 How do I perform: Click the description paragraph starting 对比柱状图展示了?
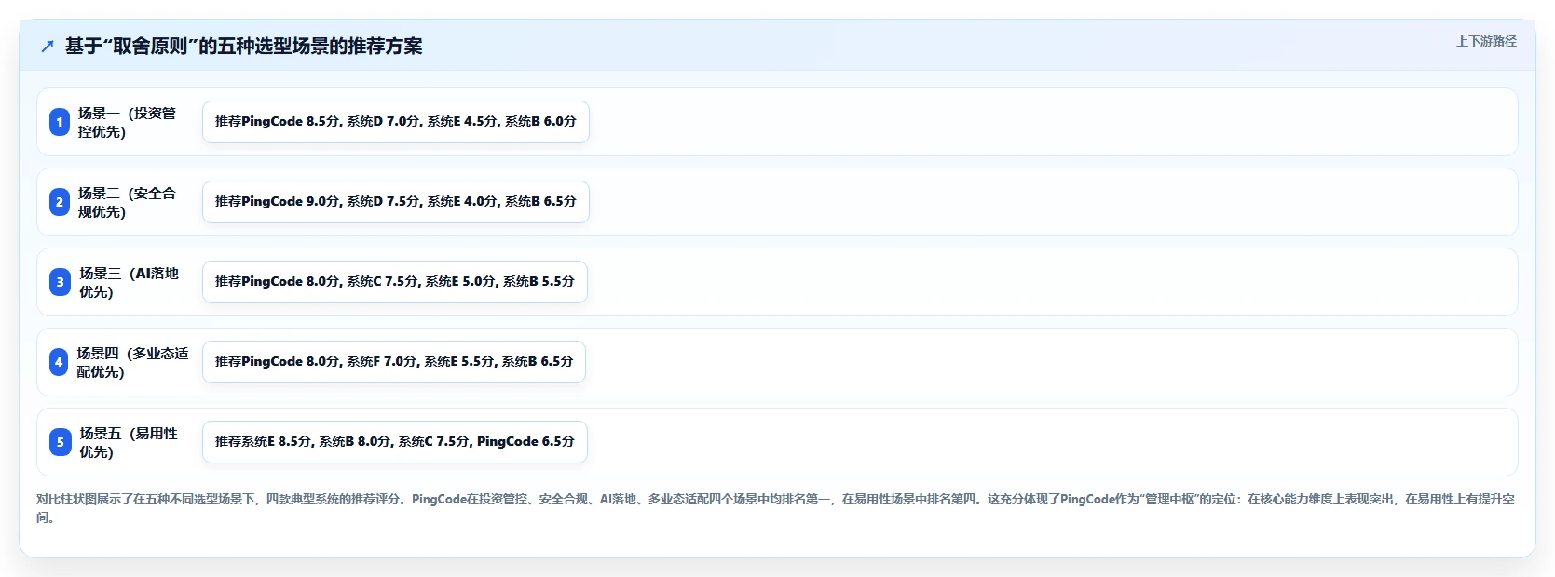pyautogui.click(x=775, y=508)
